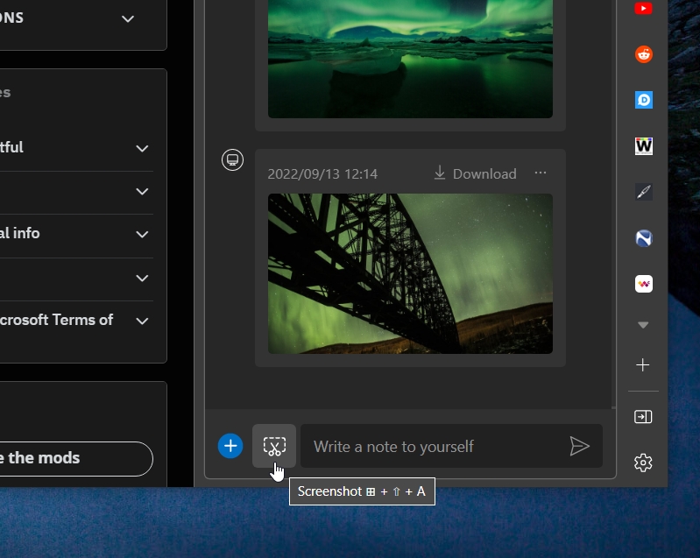Open the white squiggle app sidebar shortcut

click(644, 284)
